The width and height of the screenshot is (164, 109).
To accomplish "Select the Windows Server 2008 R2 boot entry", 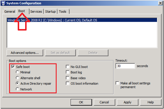I will (x=82, y=20).
